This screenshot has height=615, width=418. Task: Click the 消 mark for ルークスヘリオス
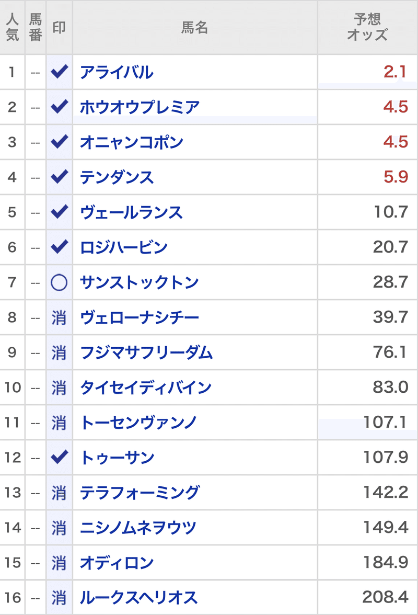tap(59, 598)
